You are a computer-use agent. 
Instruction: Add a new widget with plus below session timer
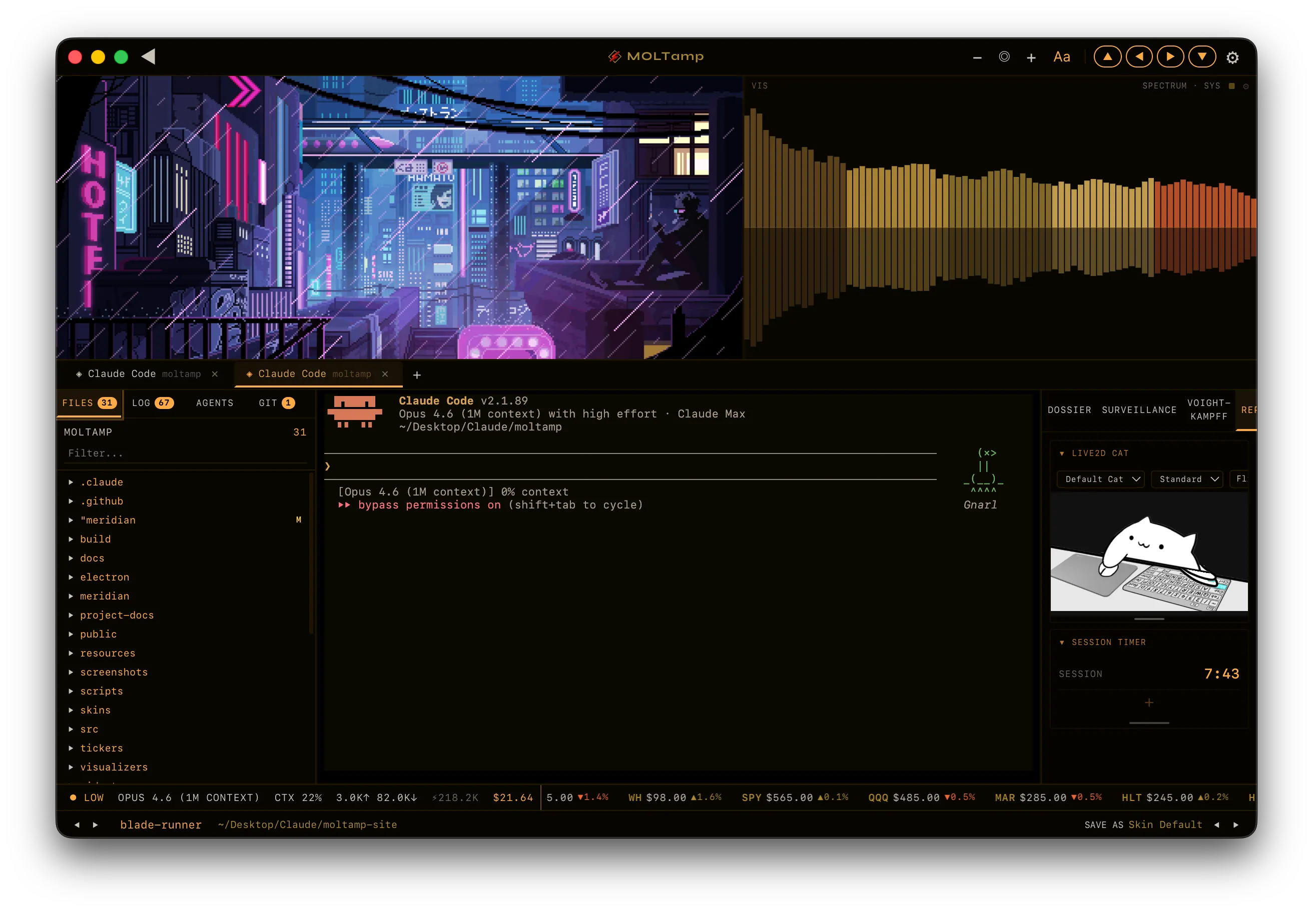[x=1149, y=702]
